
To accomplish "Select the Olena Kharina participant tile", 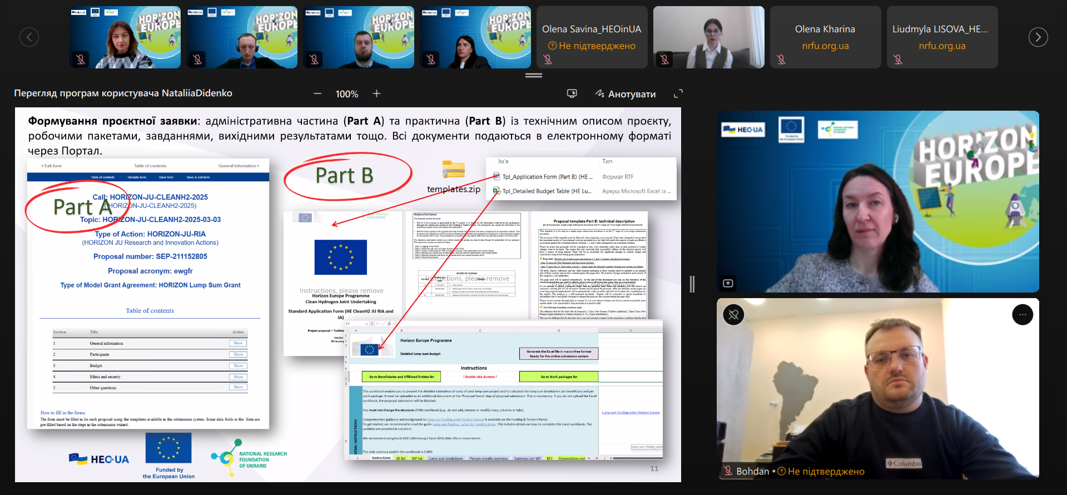I will click(x=825, y=29).
